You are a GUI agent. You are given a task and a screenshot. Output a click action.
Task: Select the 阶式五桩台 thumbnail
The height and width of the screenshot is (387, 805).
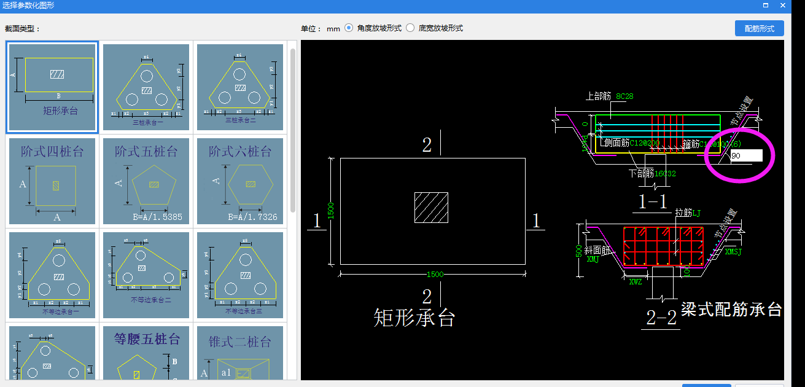click(146, 181)
